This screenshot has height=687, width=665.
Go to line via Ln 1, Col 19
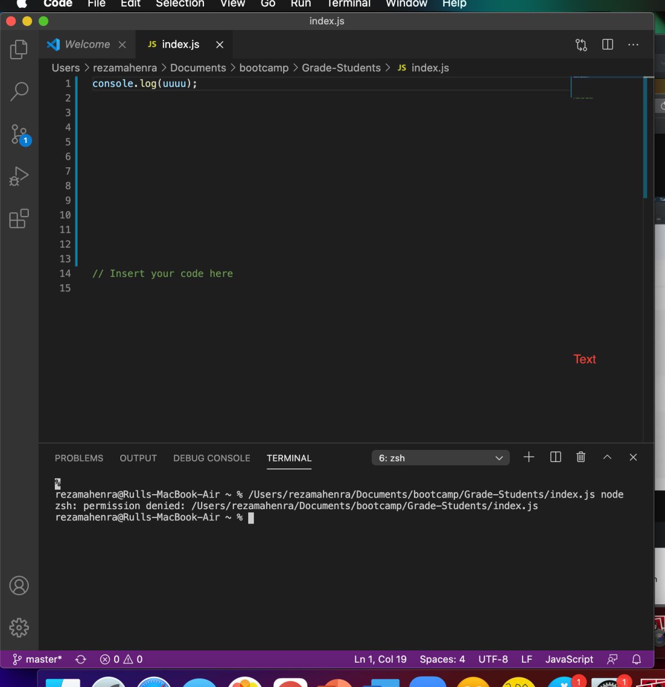coord(380,659)
